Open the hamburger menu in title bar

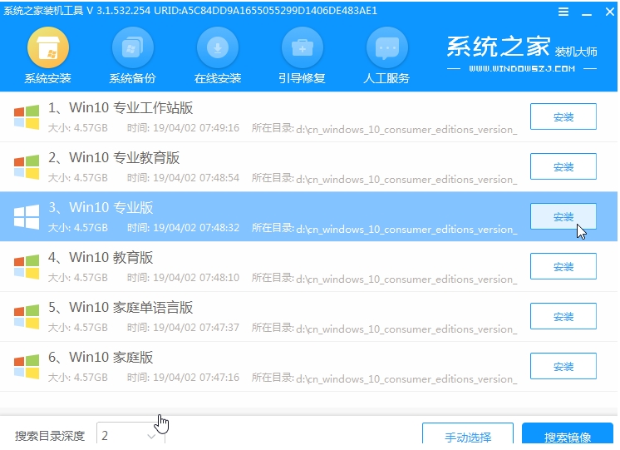tap(563, 12)
